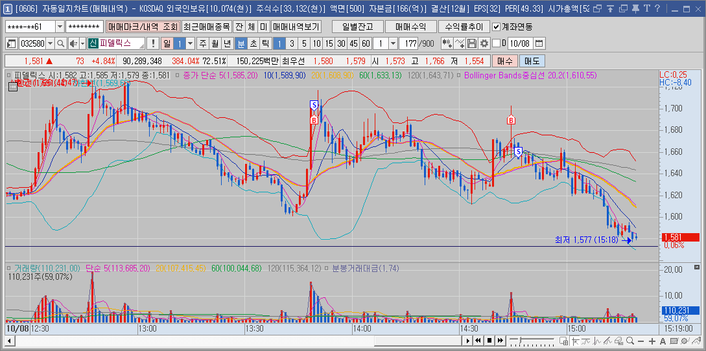This screenshot has height=351, width=706.
Task: Select the 분 (minute) period toggle
Action: point(241,43)
